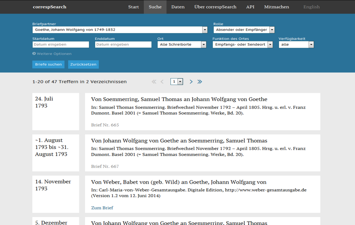Open the page number selector

(x=177, y=82)
